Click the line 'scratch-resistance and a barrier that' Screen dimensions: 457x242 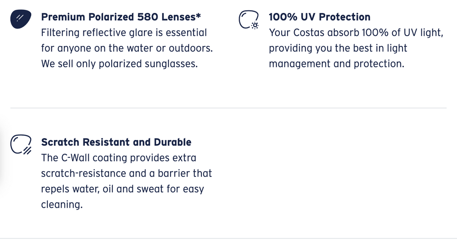click(x=126, y=173)
